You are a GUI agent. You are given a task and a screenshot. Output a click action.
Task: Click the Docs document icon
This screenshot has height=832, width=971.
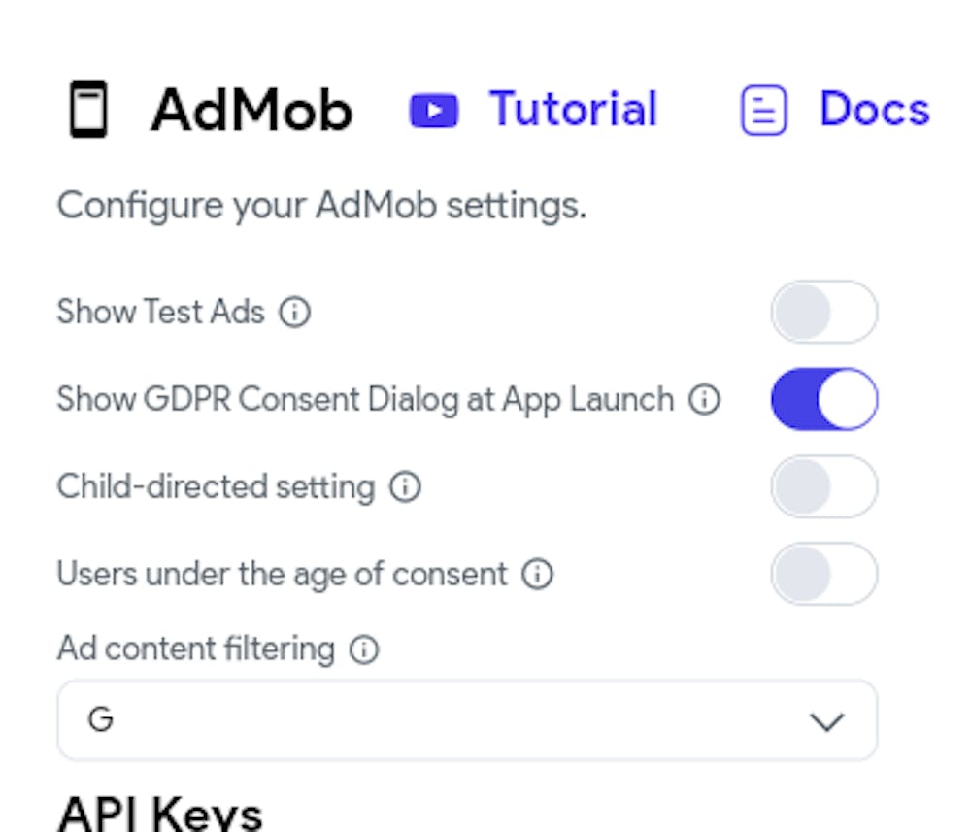(x=763, y=110)
